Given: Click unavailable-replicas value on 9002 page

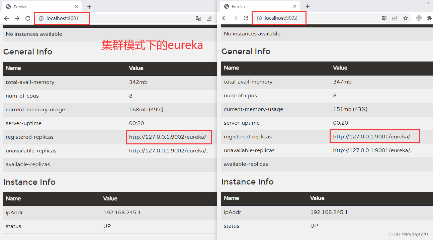Looking at the screenshot, I should tap(372, 150).
